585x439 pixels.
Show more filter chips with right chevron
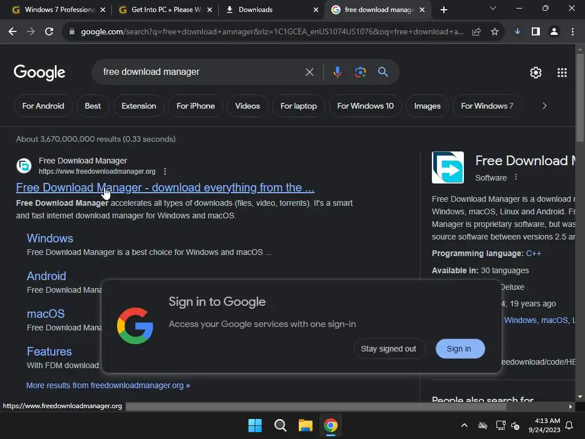pos(544,106)
